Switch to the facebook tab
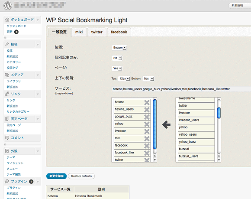 click(119, 32)
